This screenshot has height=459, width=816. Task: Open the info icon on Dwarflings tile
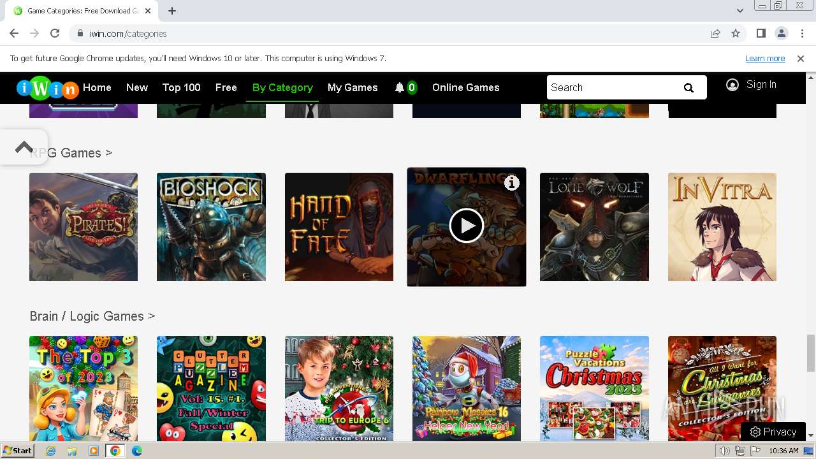[x=512, y=183]
